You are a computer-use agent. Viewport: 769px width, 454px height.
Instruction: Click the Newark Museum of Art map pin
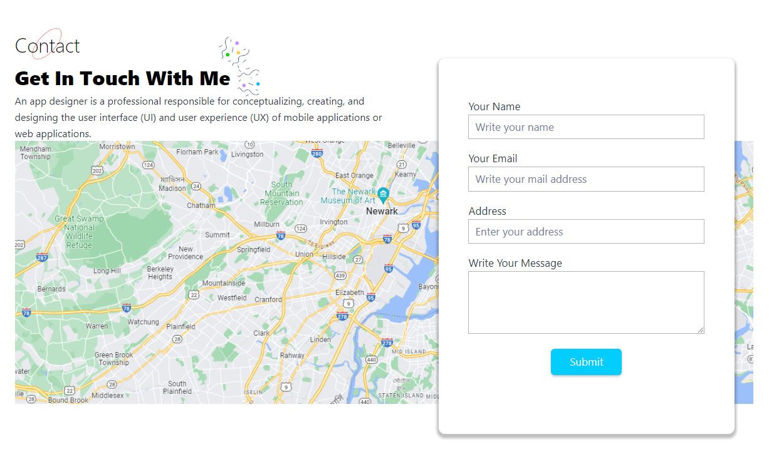pos(383,193)
